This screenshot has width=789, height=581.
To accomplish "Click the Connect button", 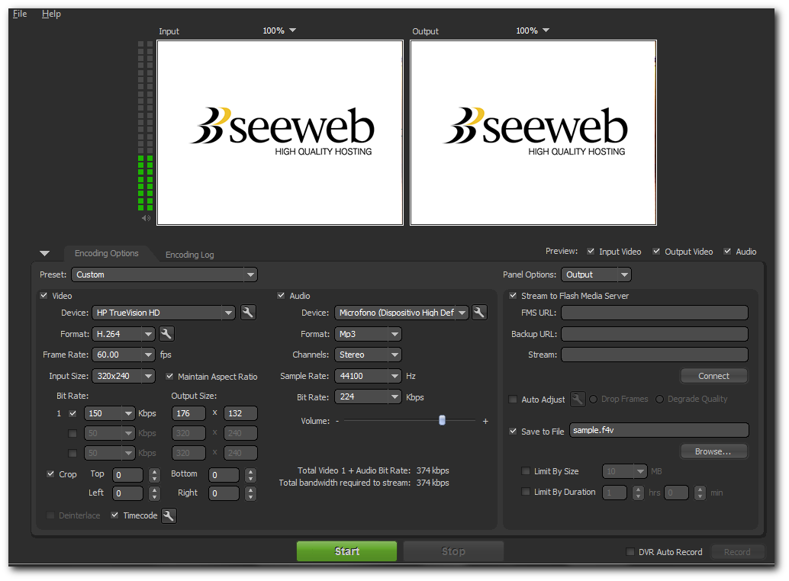I will pyautogui.click(x=713, y=376).
